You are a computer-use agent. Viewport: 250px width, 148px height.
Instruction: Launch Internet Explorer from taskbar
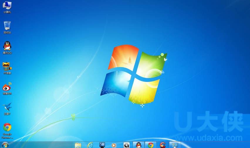click(90, 145)
